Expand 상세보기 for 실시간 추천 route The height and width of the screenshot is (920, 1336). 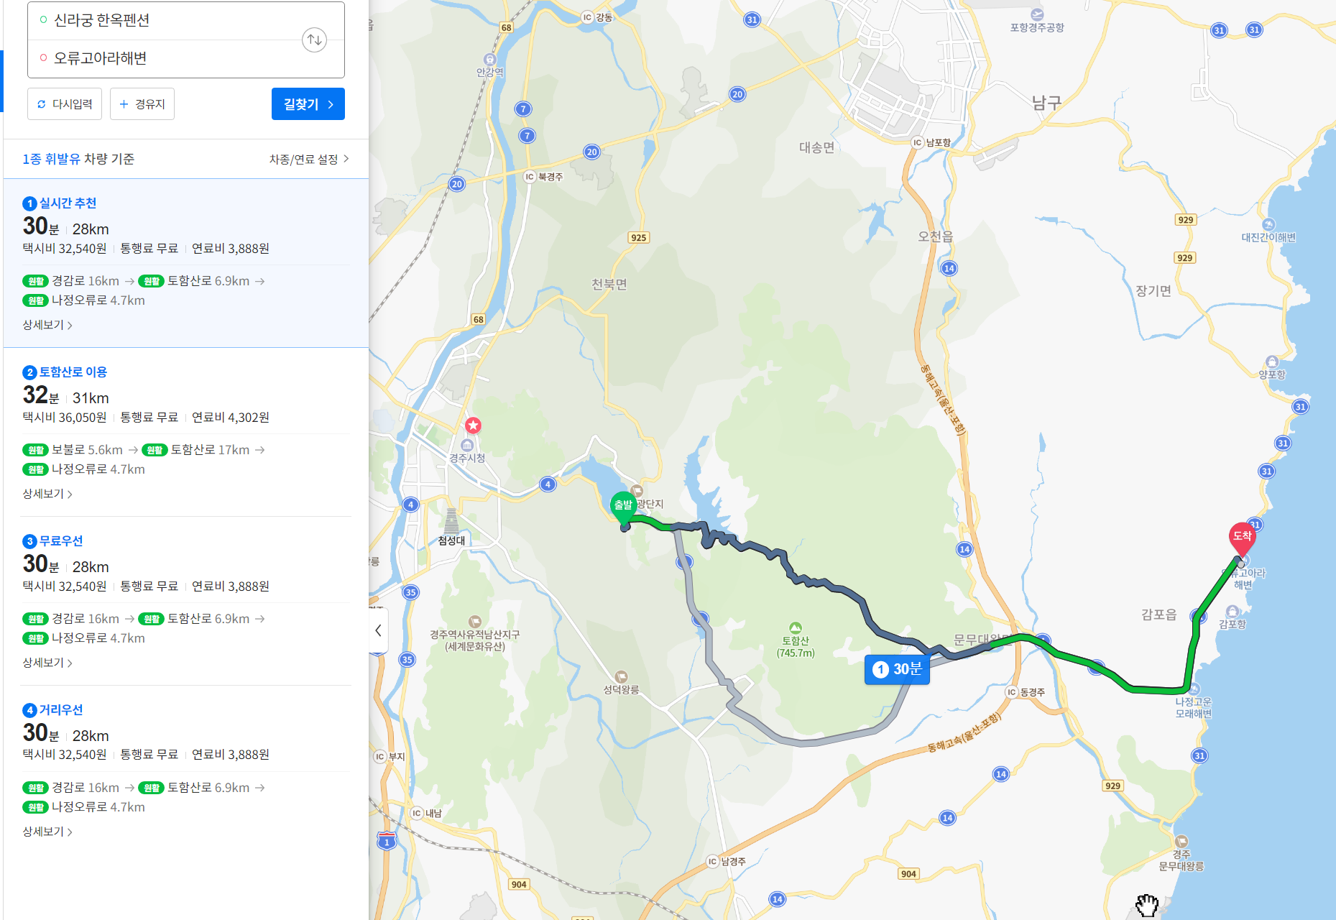point(47,325)
